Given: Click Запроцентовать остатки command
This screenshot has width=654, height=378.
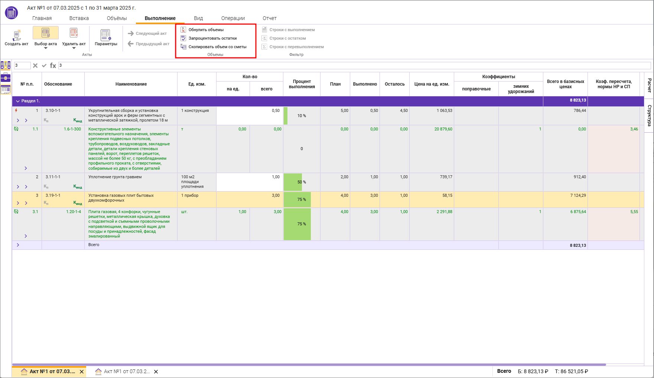Looking at the screenshot, I should point(212,38).
